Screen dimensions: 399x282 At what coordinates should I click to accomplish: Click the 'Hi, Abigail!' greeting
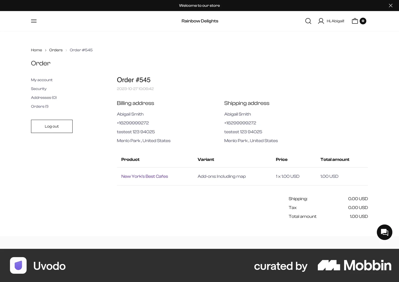tap(335, 21)
